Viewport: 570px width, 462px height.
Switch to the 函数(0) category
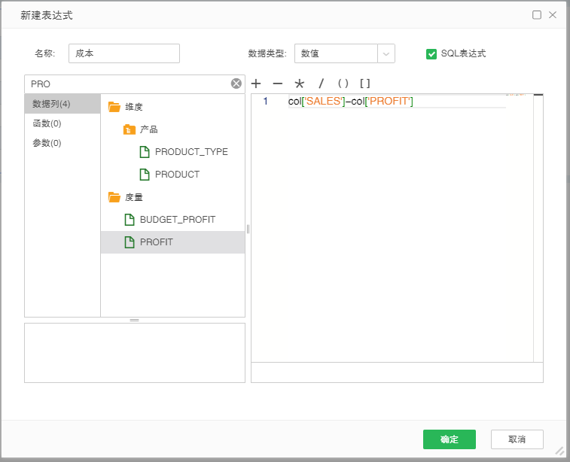(47, 123)
